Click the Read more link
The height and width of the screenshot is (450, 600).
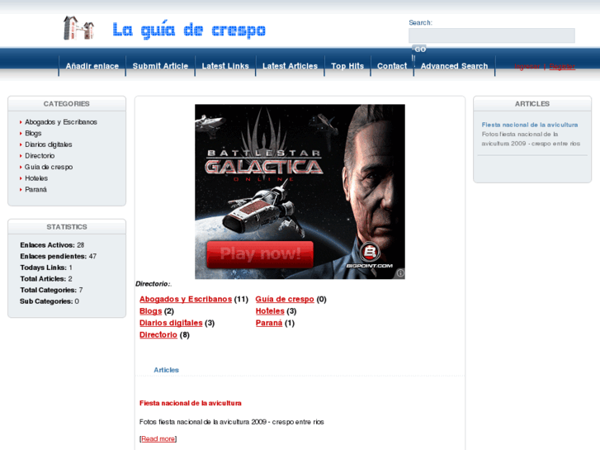click(158, 439)
